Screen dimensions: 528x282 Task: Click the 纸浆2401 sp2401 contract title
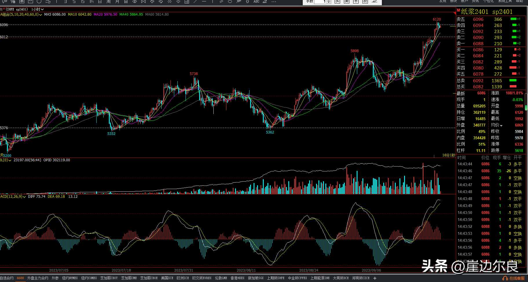pos(487,12)
